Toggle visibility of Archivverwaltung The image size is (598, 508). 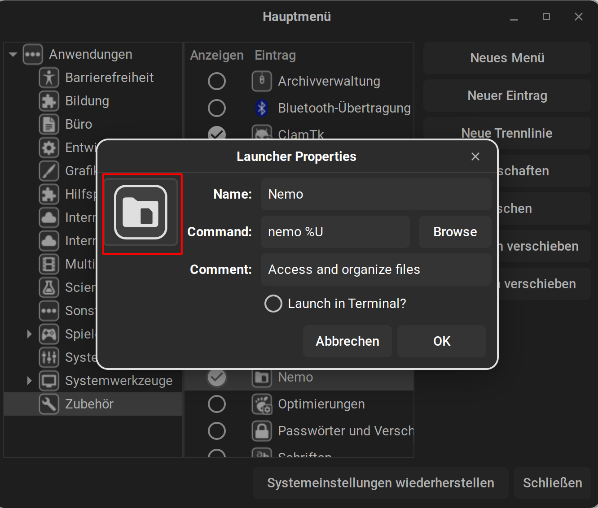coord(217,81)
